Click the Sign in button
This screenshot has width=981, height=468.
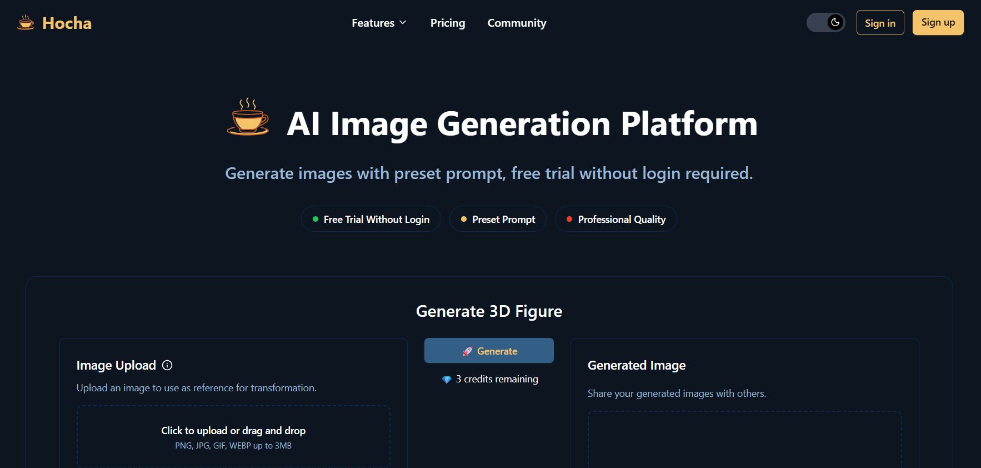[880, 23]
